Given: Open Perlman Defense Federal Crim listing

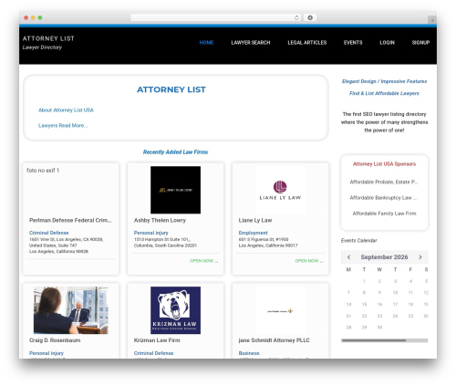Looking at the screenshot, I should pos(70,220).
